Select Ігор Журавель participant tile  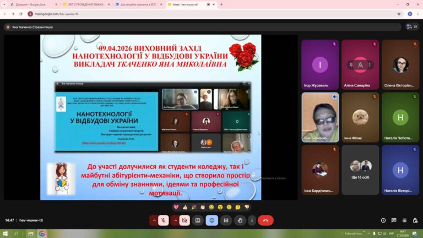[x=320, y=65]
